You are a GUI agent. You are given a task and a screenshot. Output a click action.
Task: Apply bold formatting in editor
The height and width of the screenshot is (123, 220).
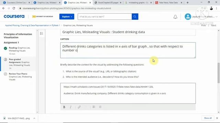coord(64,107)
